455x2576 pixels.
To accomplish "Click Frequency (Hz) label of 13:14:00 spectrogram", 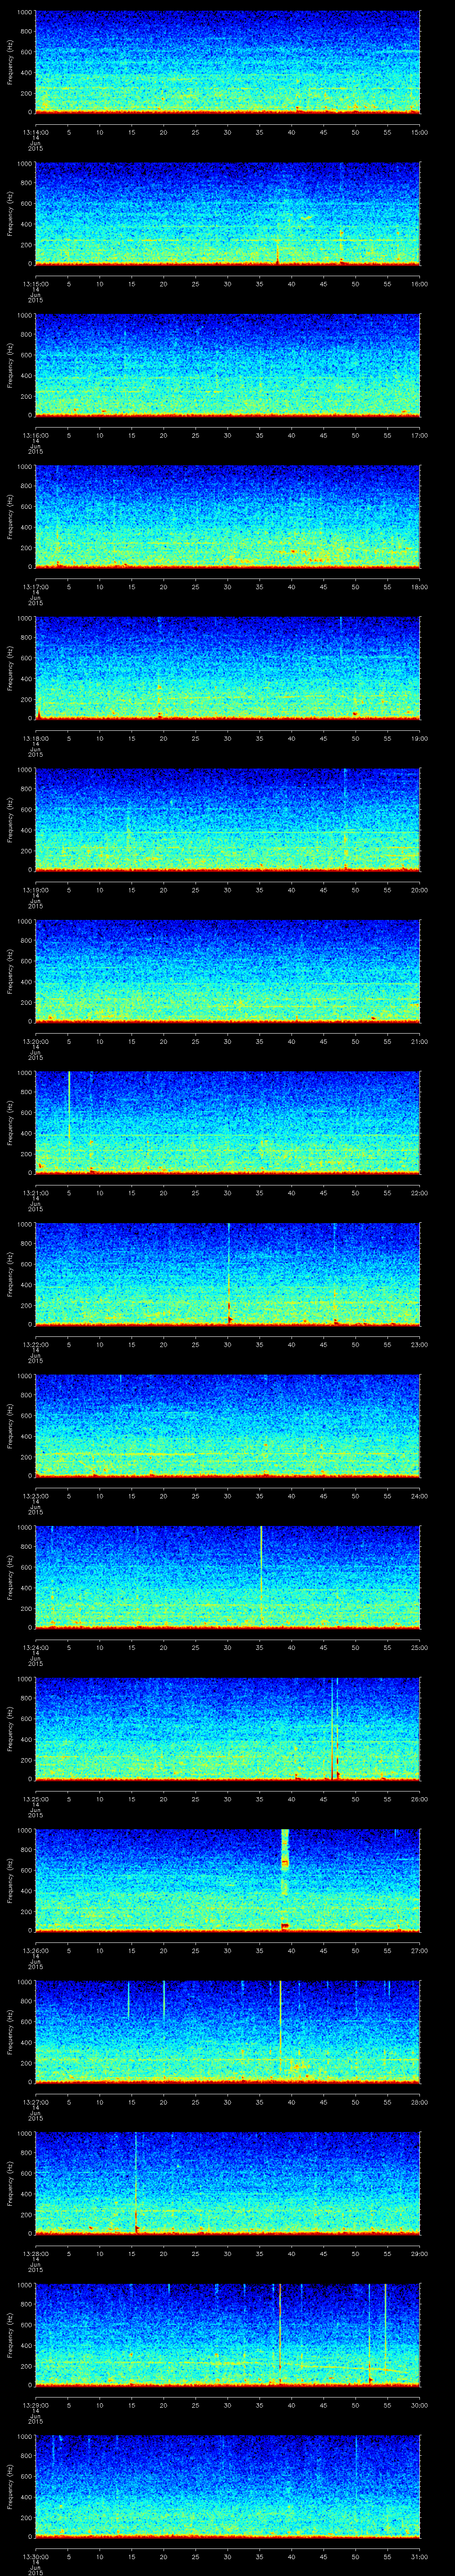I will 10,62.
